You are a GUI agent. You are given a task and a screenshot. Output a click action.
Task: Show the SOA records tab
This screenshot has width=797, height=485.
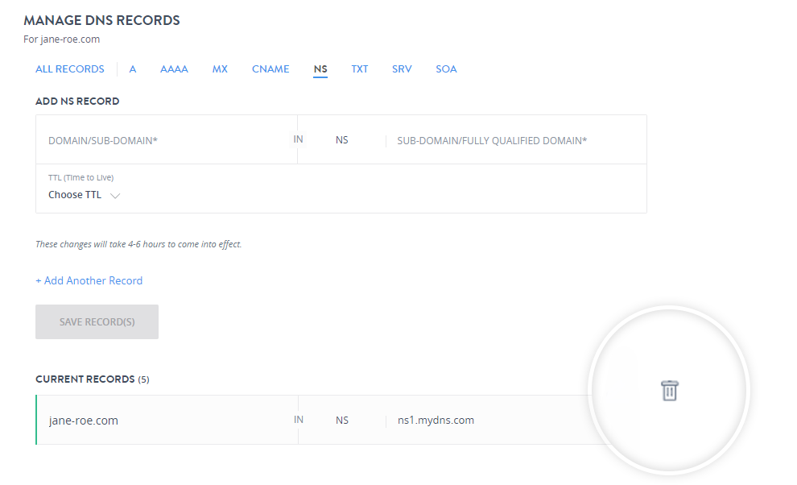(446, 69)
